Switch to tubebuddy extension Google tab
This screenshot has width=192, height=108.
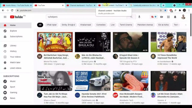pos(145,5)
